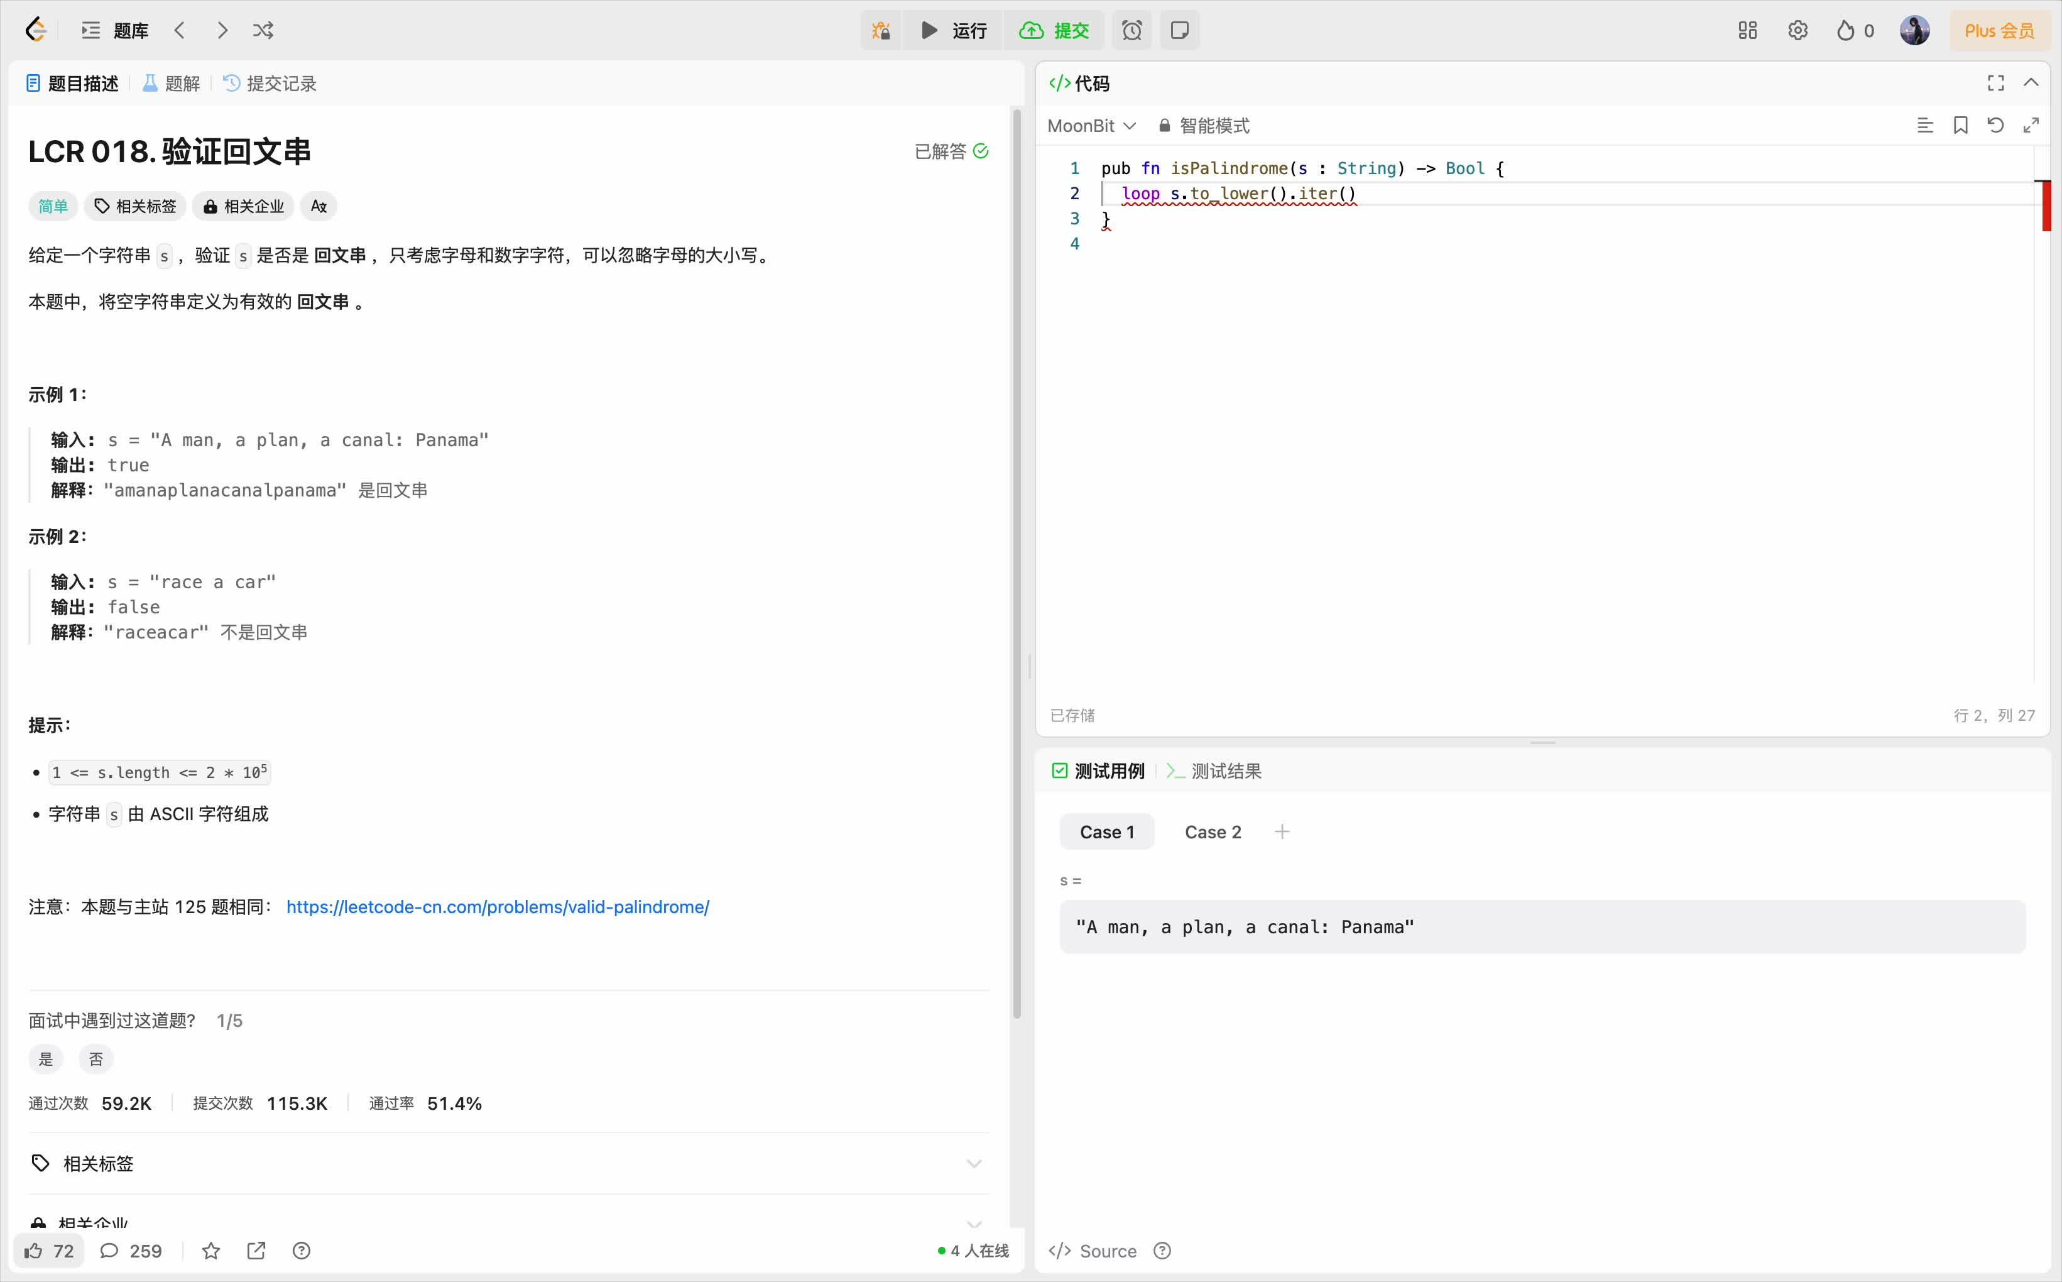Open the valid-palindrome link
This screenshot has width=2062, height=1282.
pos(498,906)
